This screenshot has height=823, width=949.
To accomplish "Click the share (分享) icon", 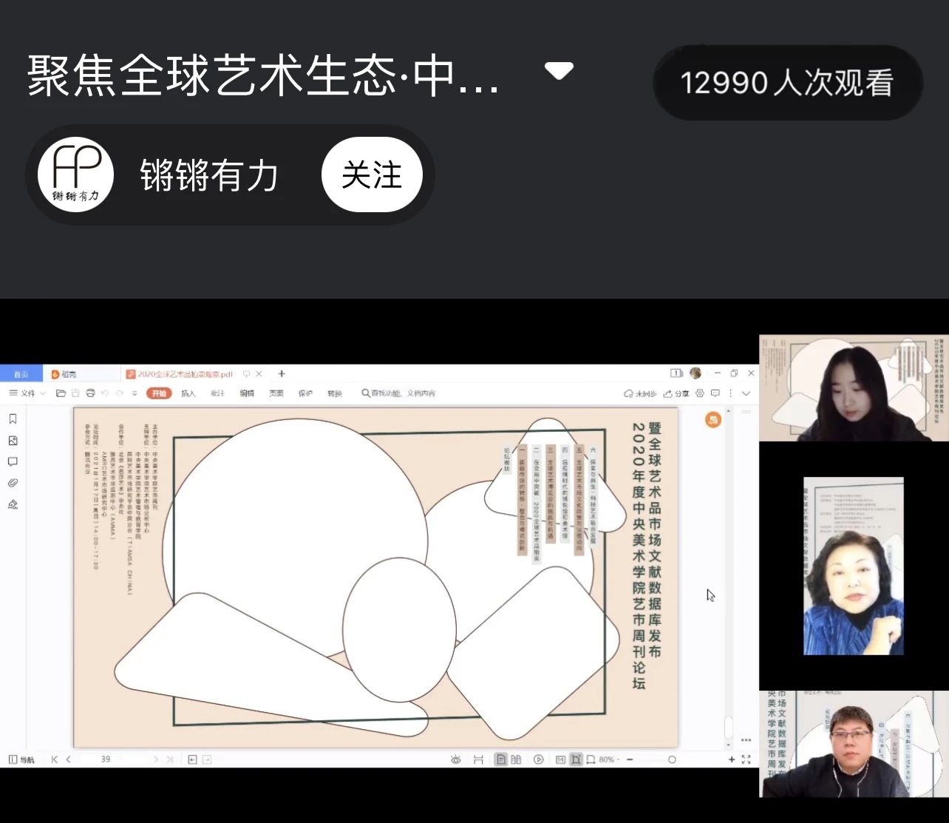I will (x=676, y=393).
